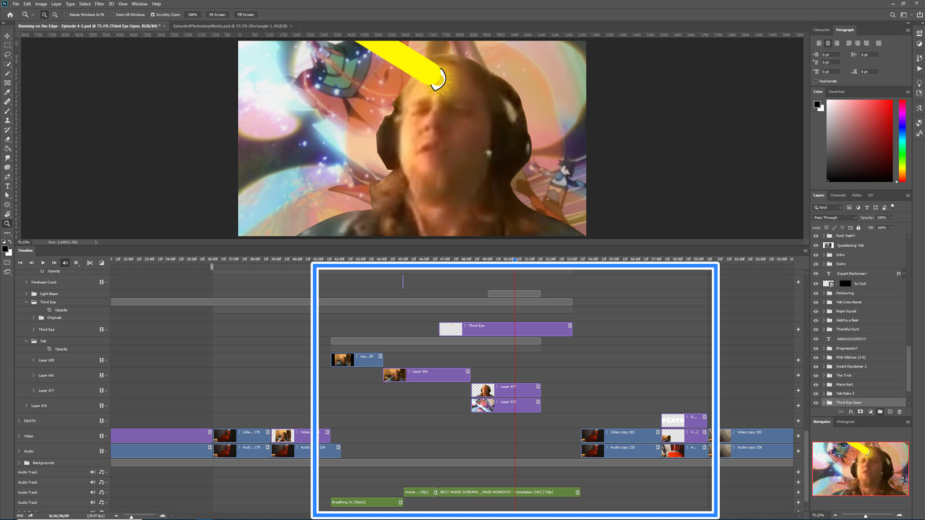Open timeline playback settings gear
Image resolution: width=925 pixels, height=520 pixels.
point(76,263)
